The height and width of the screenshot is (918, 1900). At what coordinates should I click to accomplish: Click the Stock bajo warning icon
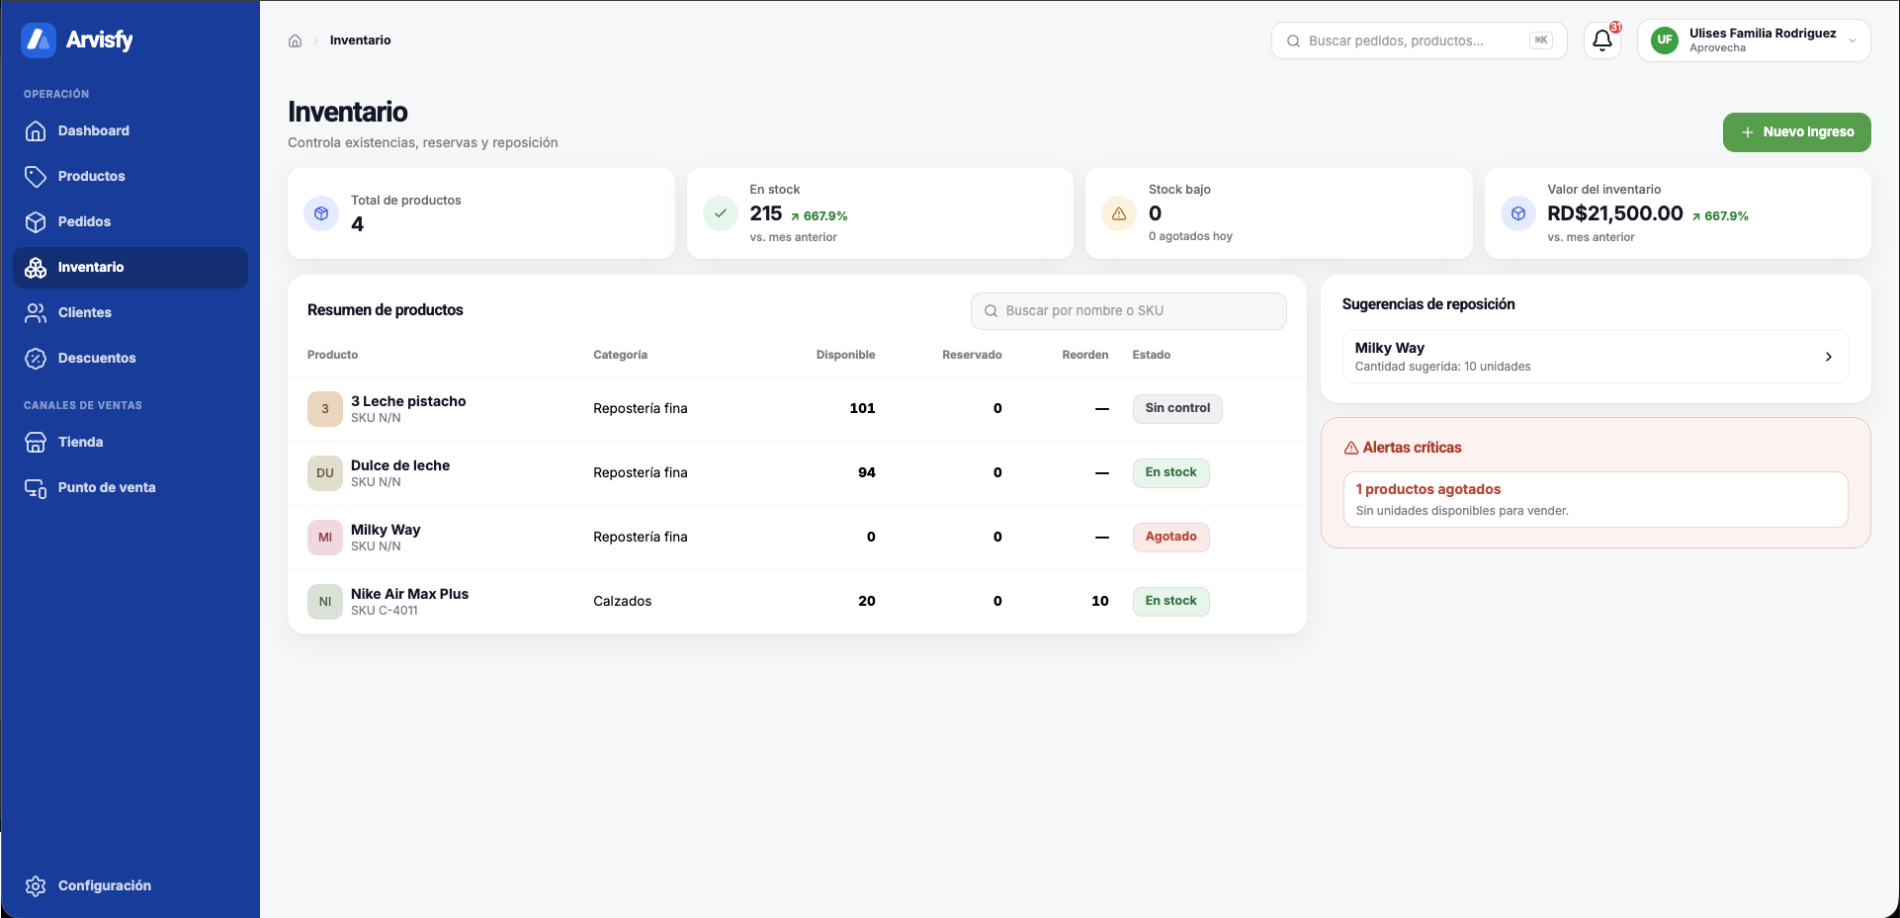tap(1119, 213)
